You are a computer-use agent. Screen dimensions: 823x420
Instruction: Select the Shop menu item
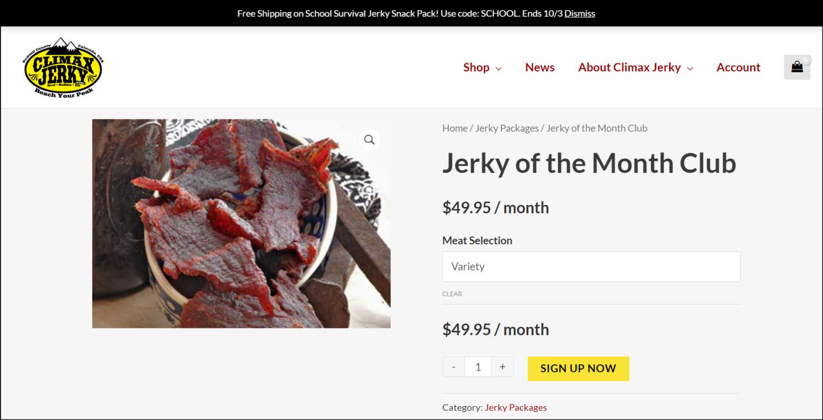475,67
